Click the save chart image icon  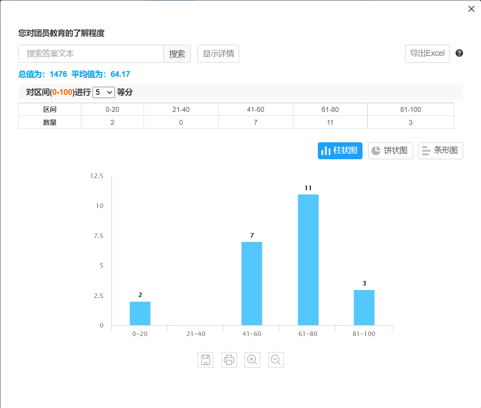tap(205, 360)
